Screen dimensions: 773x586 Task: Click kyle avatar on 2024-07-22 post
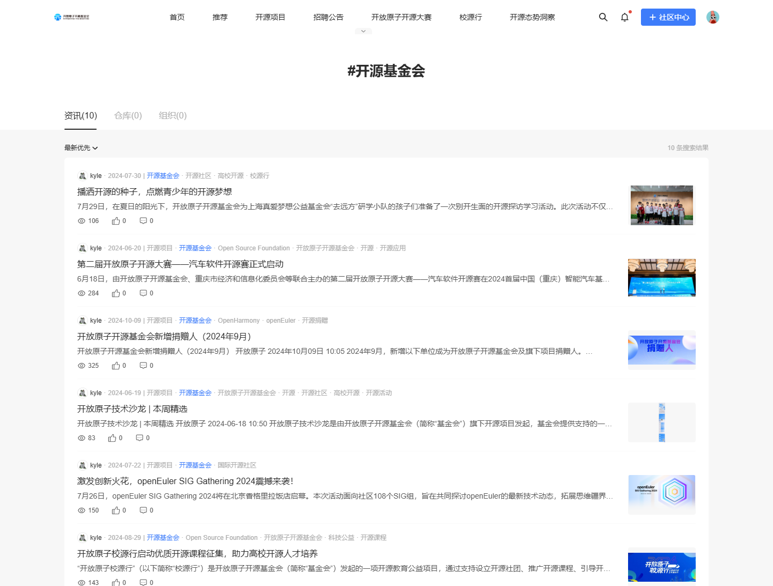[82, 465]
